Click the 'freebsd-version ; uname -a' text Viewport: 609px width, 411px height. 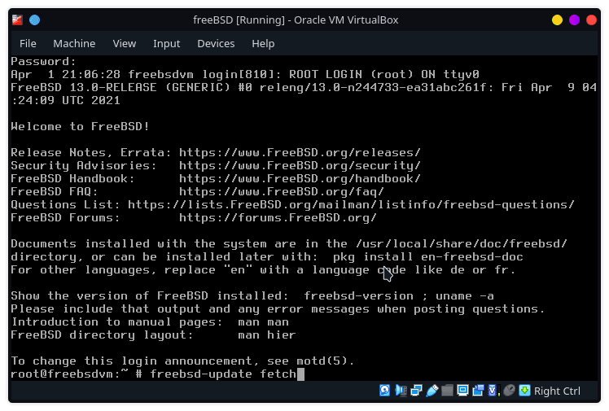click(399, 296)
